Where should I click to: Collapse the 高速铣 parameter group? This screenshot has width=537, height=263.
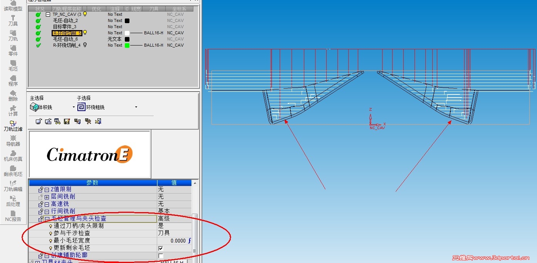point(47,204)
